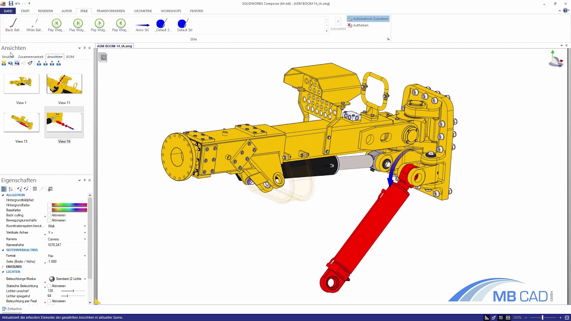Enable Back culling Aktivieren checkbox
Viewport: 571px width, 321px height.
point(50,215)
